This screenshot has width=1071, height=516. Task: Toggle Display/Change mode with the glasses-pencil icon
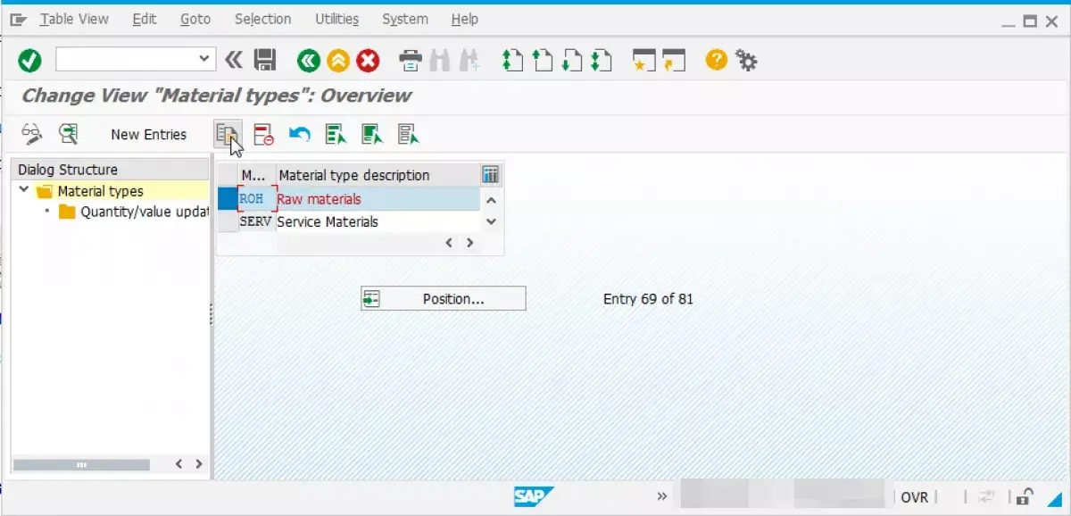tap(32, 134)
